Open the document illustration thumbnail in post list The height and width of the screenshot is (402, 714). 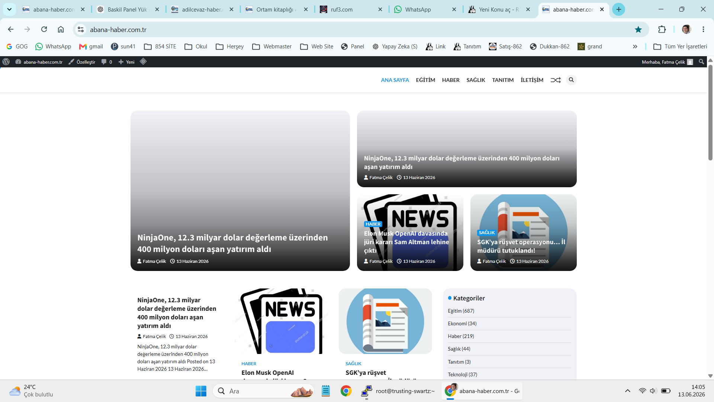coord(385,321)
